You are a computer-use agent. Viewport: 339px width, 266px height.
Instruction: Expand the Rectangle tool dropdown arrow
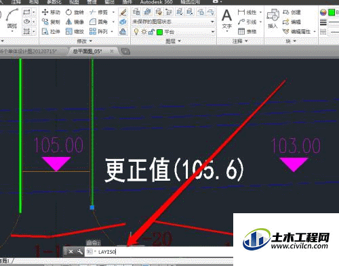click(x=34, y=12)
